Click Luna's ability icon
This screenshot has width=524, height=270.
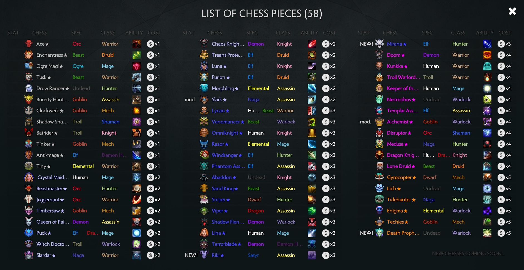click(x=312, y=66)
